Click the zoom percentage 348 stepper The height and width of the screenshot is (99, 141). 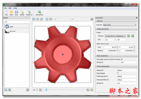click(x=37, y=90)
